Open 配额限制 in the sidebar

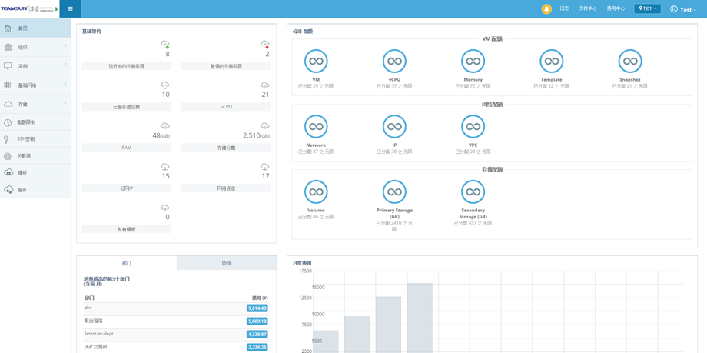(x=35, y=122)
